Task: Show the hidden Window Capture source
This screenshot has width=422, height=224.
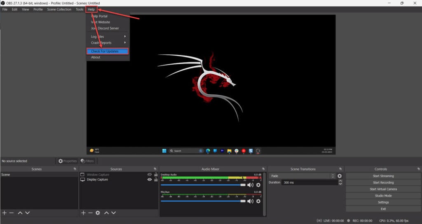Action: [149, 175]
